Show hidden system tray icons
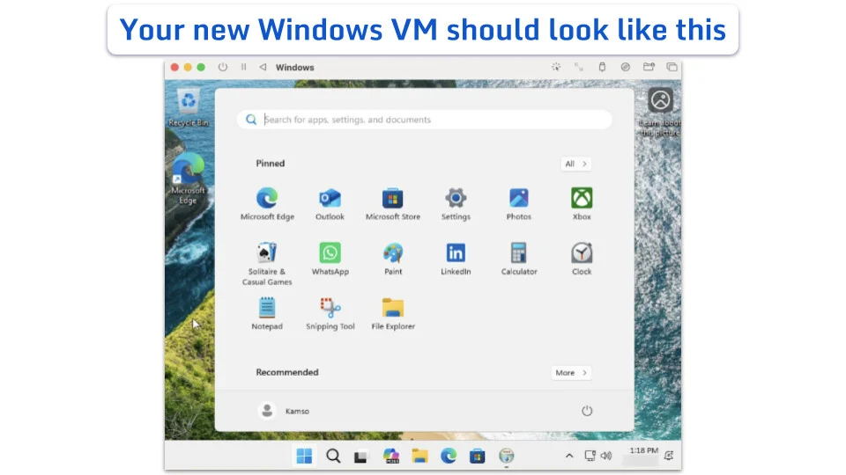Screen dimensions: 846x475 point(569,456)
